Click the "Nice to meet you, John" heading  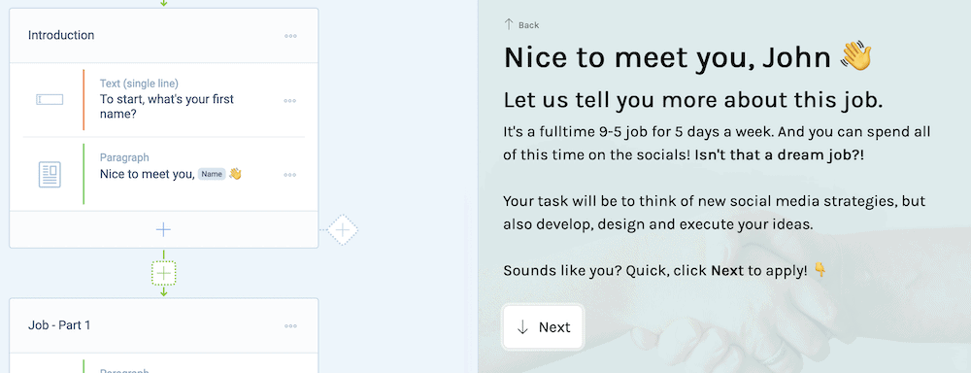tap(687, 57)
